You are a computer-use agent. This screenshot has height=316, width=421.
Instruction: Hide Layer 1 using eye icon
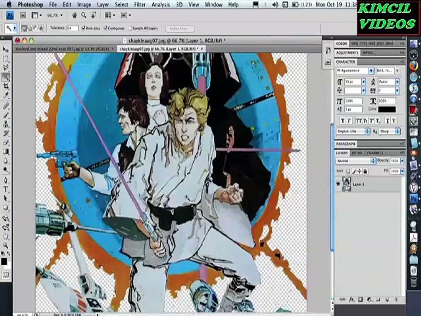[338, 184]
